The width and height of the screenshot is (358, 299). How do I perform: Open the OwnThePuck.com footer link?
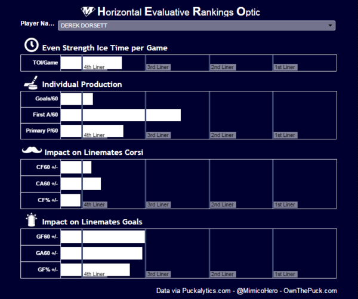(x=310, y=291)
